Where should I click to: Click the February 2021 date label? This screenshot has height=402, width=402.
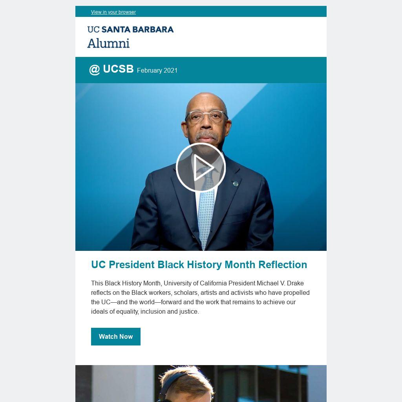(x=157, y=71)
